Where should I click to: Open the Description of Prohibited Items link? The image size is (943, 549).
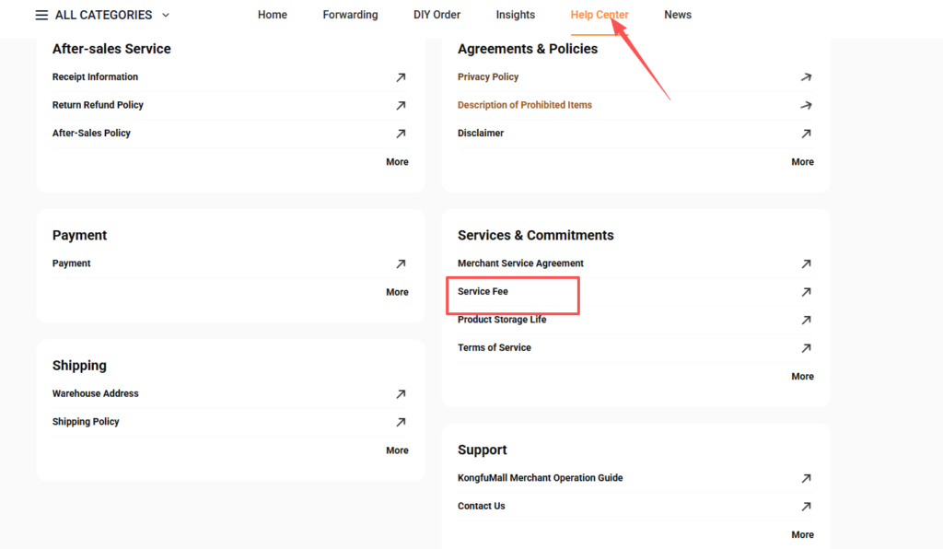[525, 105]
